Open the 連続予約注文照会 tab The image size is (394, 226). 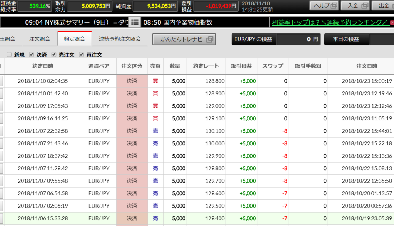tap(120, 39)
